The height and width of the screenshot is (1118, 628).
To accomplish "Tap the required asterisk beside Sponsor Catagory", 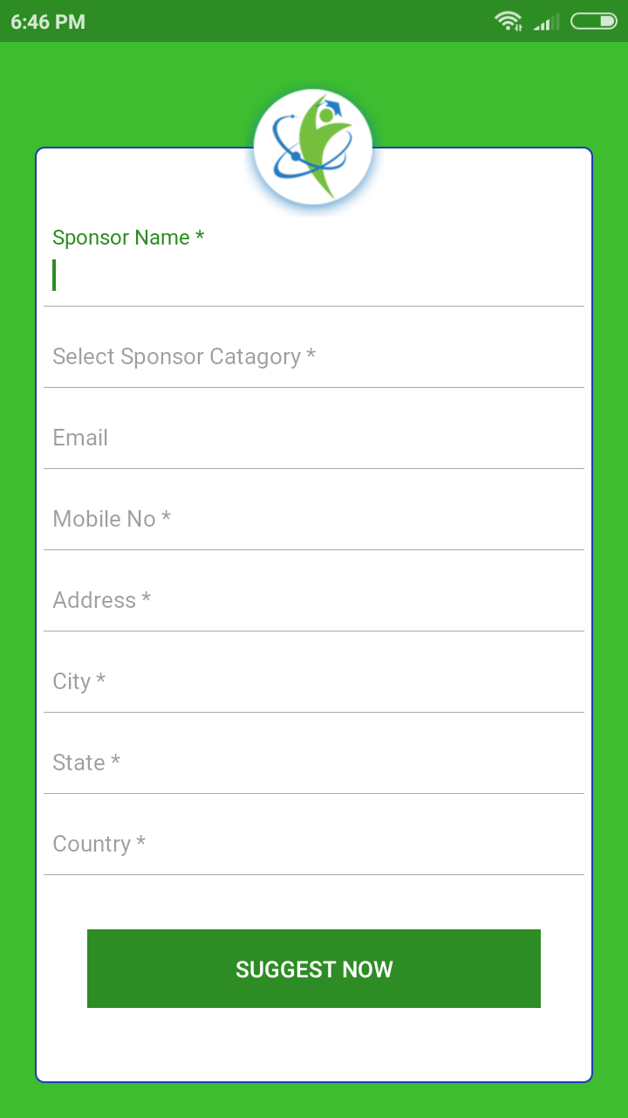I will pos(311,356).
